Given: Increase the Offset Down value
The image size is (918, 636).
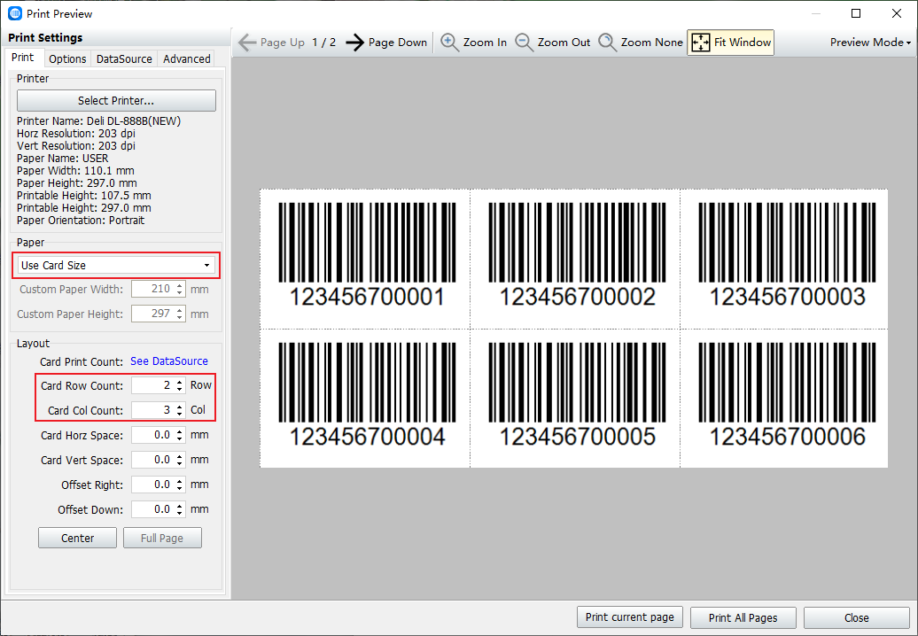Looking at the screenshot, I should click(x=180, y=506).
